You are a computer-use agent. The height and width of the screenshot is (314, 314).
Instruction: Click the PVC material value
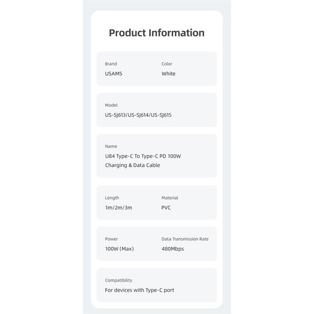(166, 208)
